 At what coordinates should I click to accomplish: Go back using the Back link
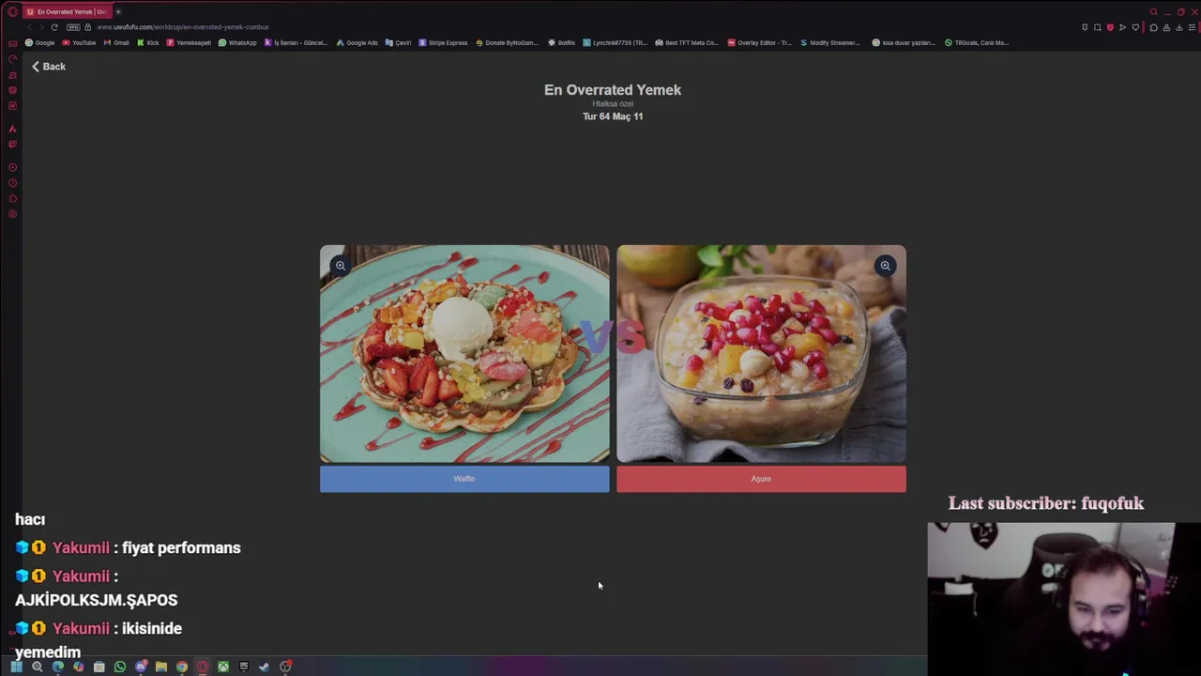click(48, 67)
